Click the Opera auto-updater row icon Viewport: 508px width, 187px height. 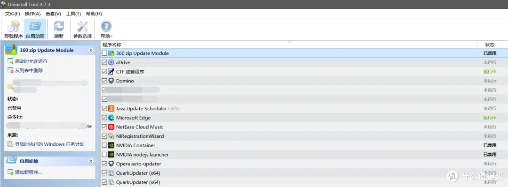[111, 164]
